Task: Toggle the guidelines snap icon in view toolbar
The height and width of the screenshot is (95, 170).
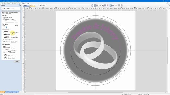Action: [95, 6]
